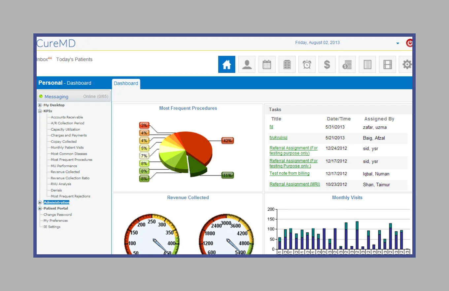Open Today's Patients menu item
This screenshot has height=291, width=449.
(74, 60)
